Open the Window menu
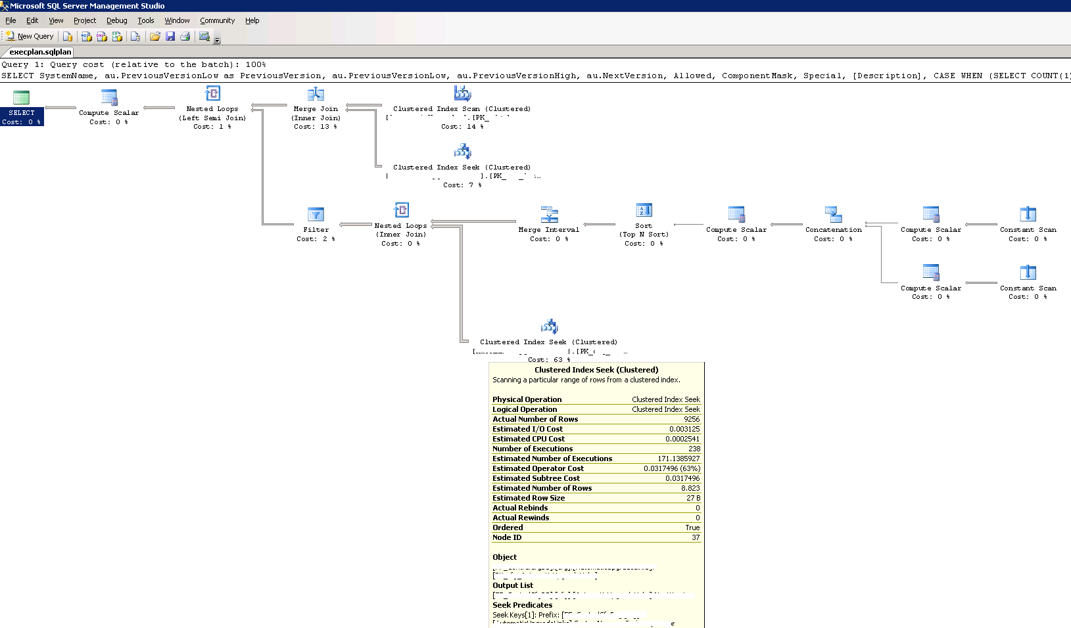The height and width of the screenshot is (628, 1071). click(177, 20)
